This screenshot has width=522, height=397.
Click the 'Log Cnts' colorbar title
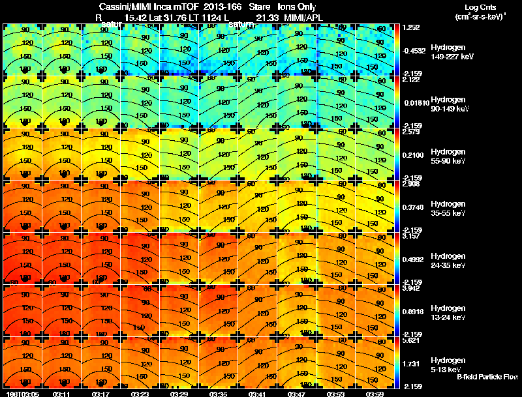[x=480, y=7]
